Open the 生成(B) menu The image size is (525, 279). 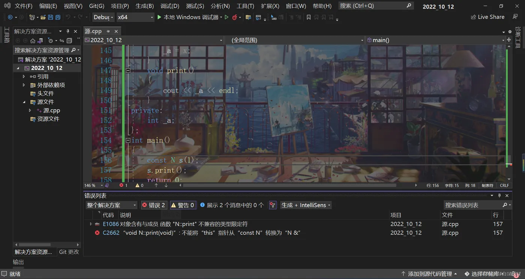click(x=145, y=6)
